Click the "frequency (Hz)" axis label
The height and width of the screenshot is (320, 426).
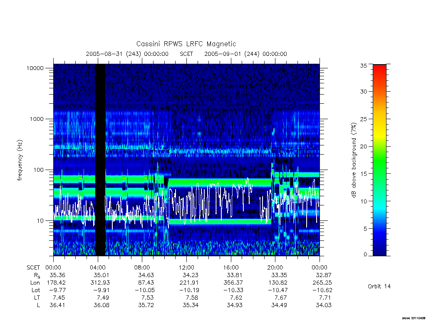(20, 160)
